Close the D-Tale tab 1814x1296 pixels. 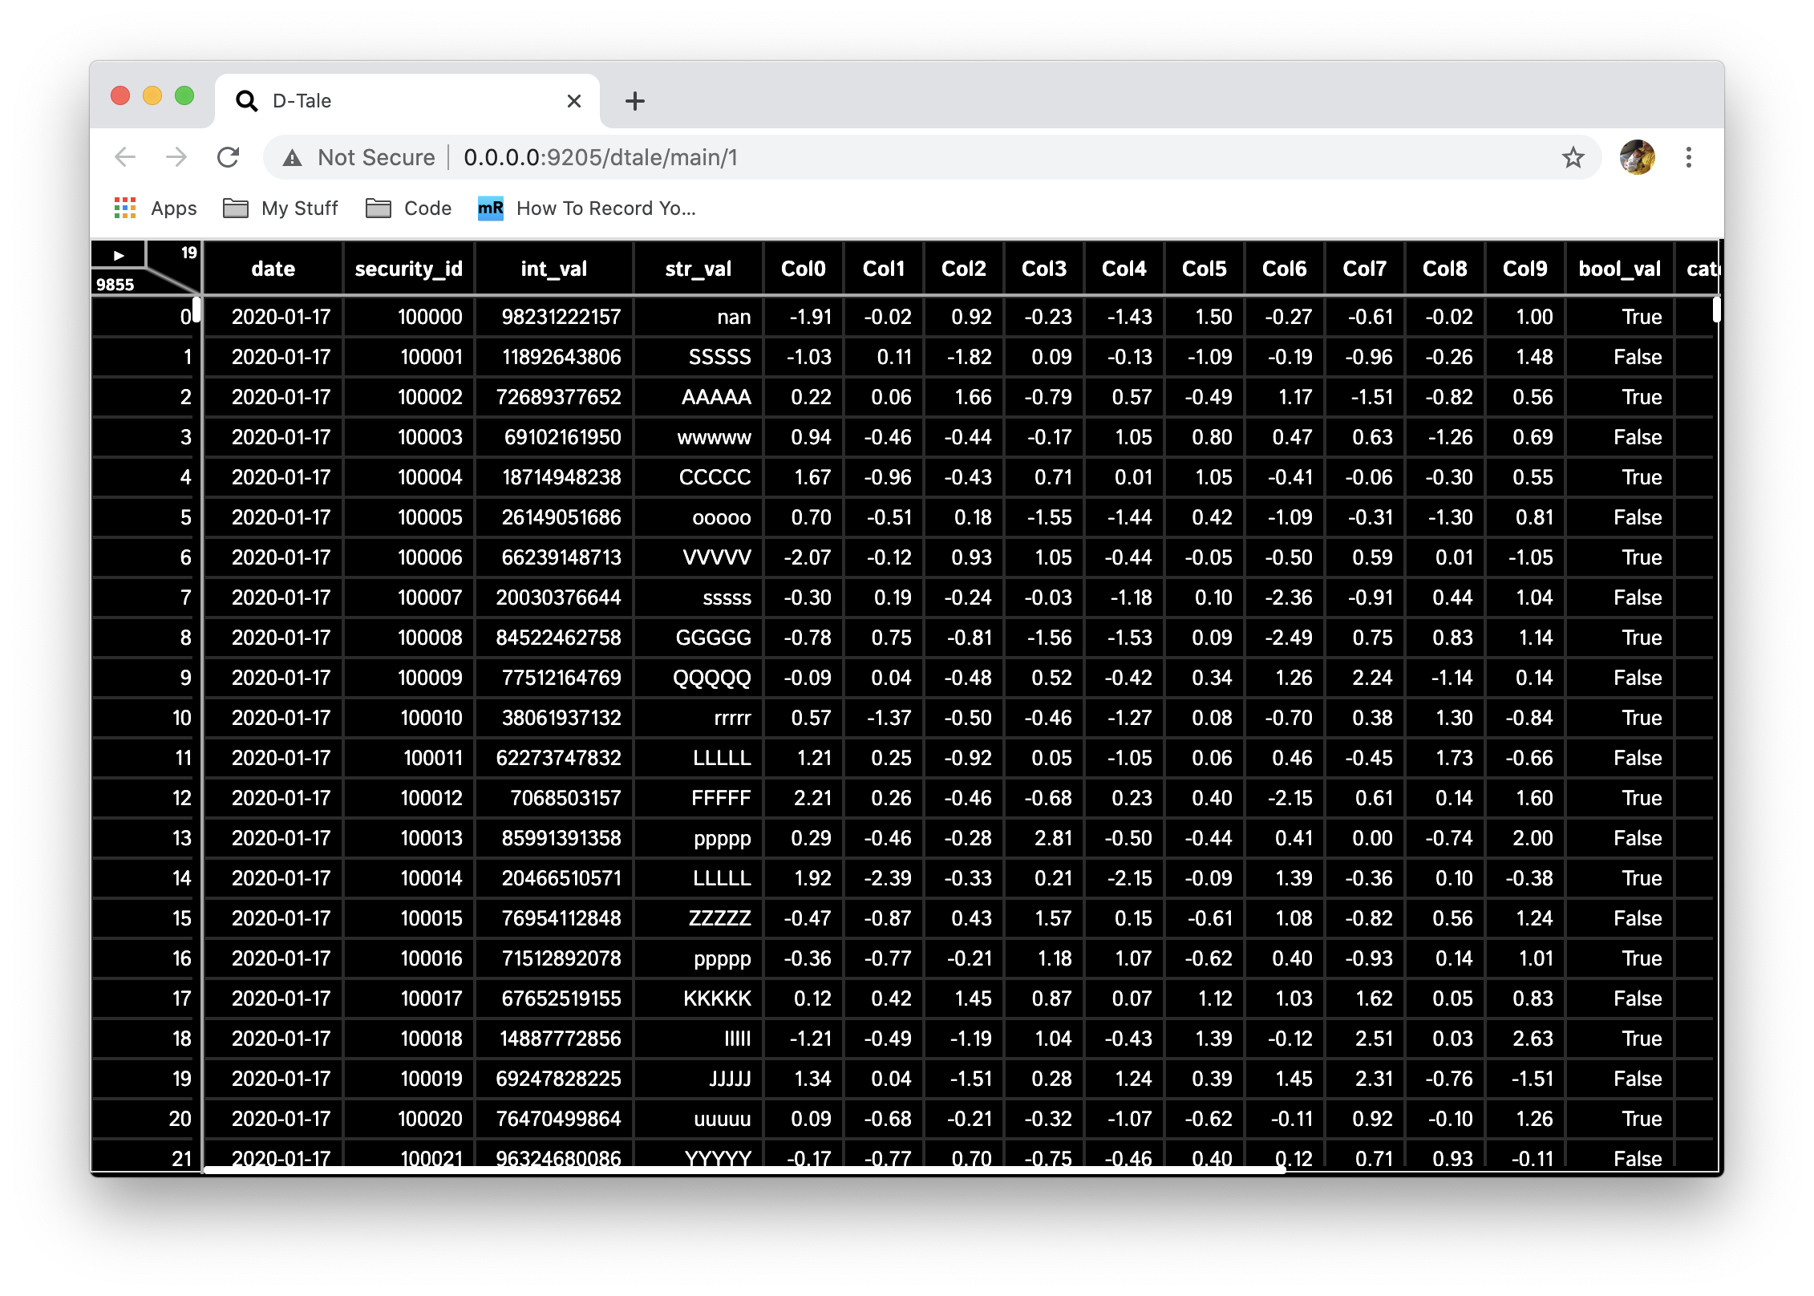click(x=573, y=101)
